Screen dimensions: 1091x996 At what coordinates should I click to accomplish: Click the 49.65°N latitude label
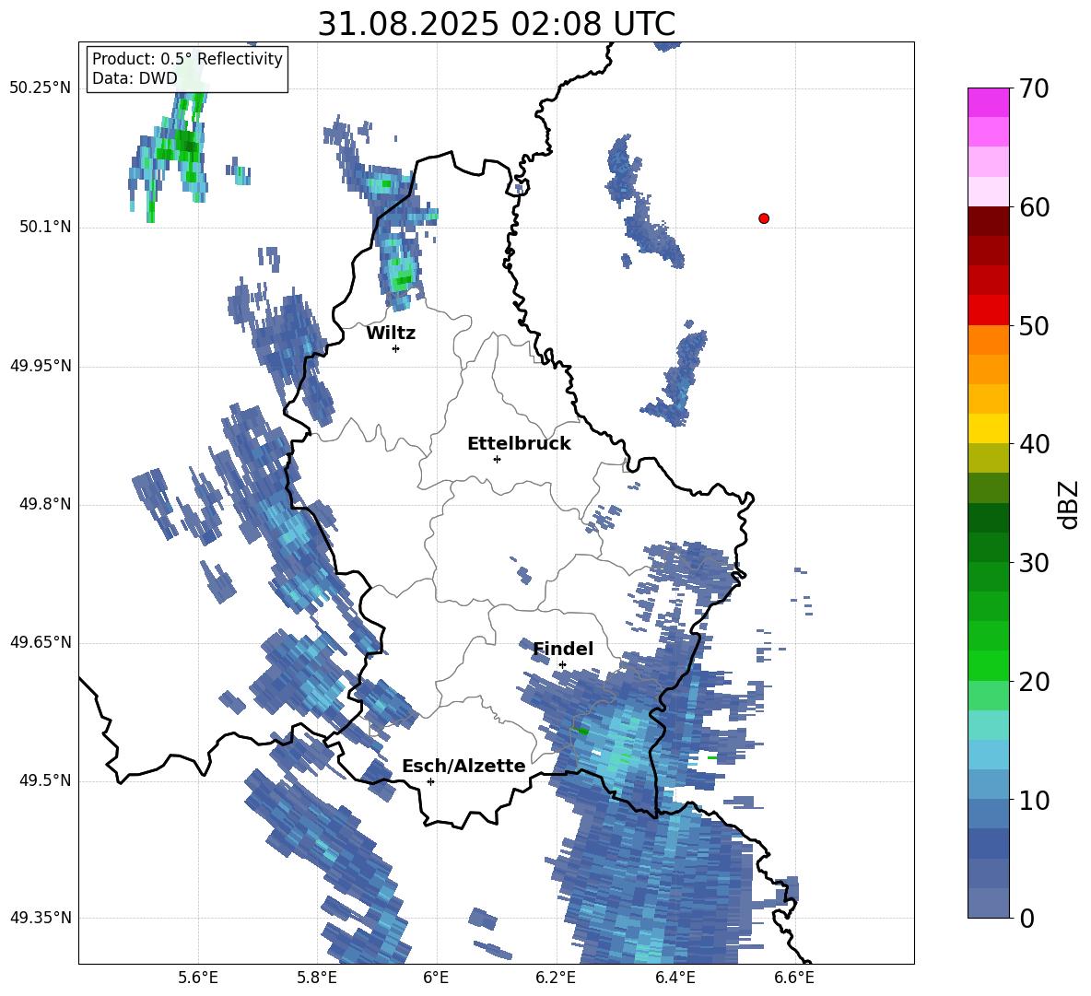[x=41, y=642]
